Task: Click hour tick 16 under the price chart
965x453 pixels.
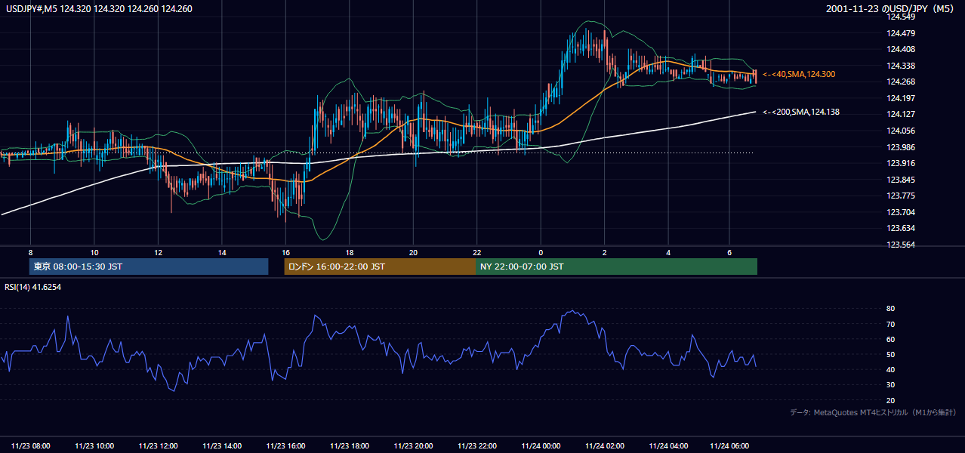Action: coord(285,251)
